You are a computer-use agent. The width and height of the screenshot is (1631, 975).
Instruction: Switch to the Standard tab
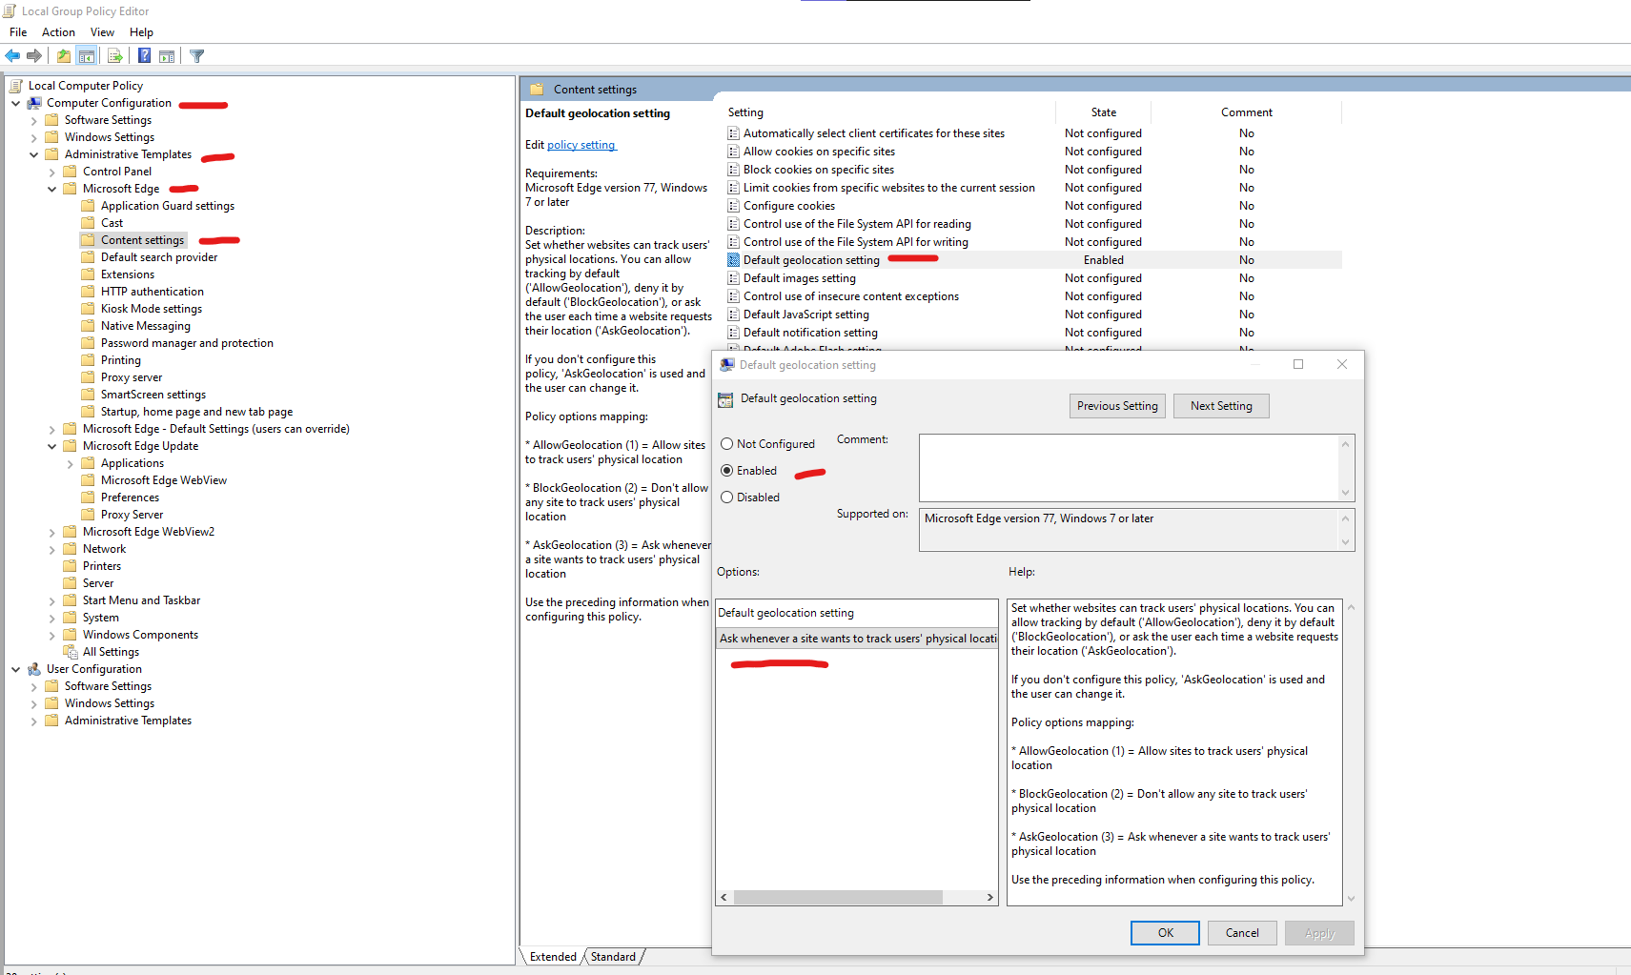pyautogui.click(x=613, y=956)
